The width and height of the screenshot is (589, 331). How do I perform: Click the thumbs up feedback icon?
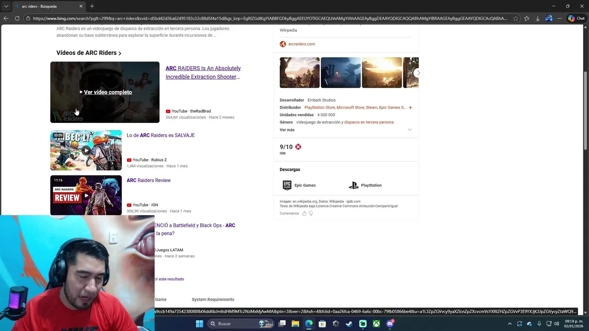point(304,213)
